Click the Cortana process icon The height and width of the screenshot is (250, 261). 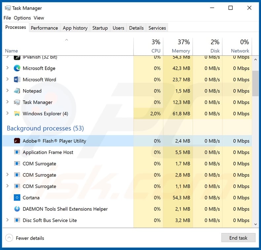click(x=17, y=197)
